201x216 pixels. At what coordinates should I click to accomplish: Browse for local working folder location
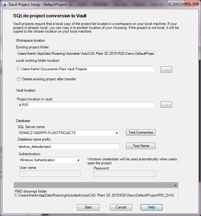click(x=166, y=70)
